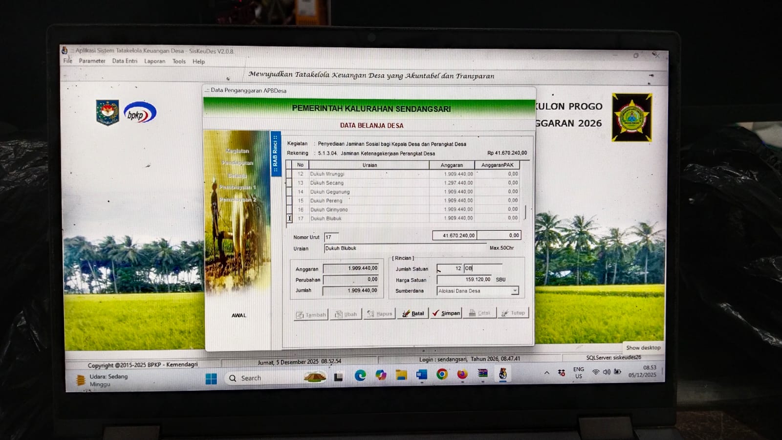Image resolution: width=782 pixels, height=440 pixels.
Task: Open Google Chrome from taskbar
Action: coord(442,374)
